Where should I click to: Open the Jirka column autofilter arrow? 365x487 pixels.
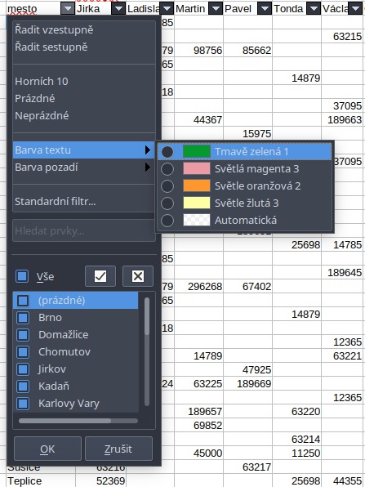tap(118, 8)
